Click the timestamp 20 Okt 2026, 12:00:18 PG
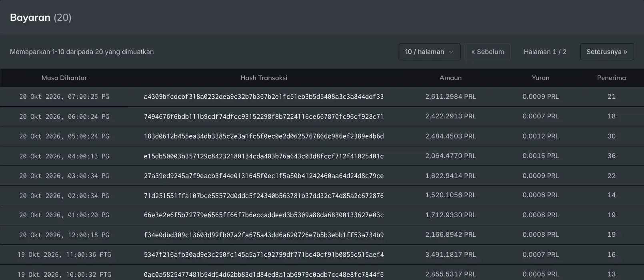644x280 pixels. pos(64,235)
